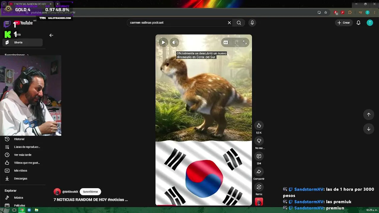Like the short with 8,5K likes
Viewport: 379px width, 213px height.
(x=259, y=125)
